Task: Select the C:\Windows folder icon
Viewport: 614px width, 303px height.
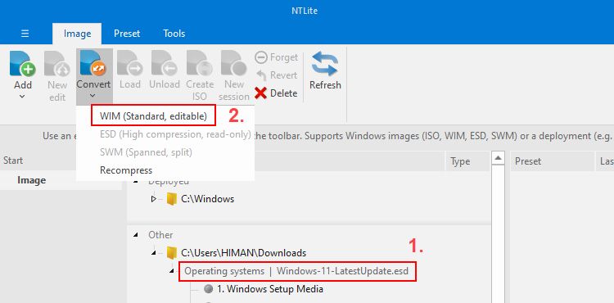Action: (172, 199)
